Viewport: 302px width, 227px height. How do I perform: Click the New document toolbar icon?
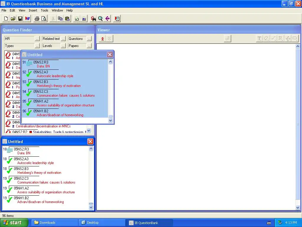[x=6, y=19]
